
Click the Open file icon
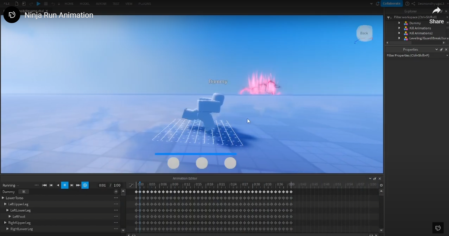coord(24,4)
